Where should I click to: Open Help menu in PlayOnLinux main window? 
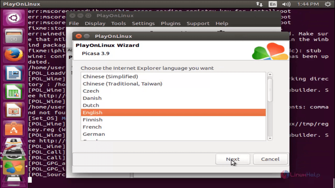click(222, 23)
